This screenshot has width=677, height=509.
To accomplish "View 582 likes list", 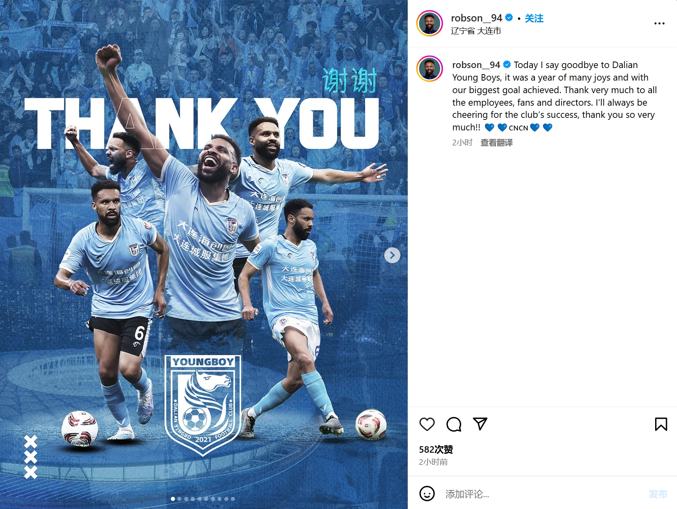I will (x=436, y=449).
